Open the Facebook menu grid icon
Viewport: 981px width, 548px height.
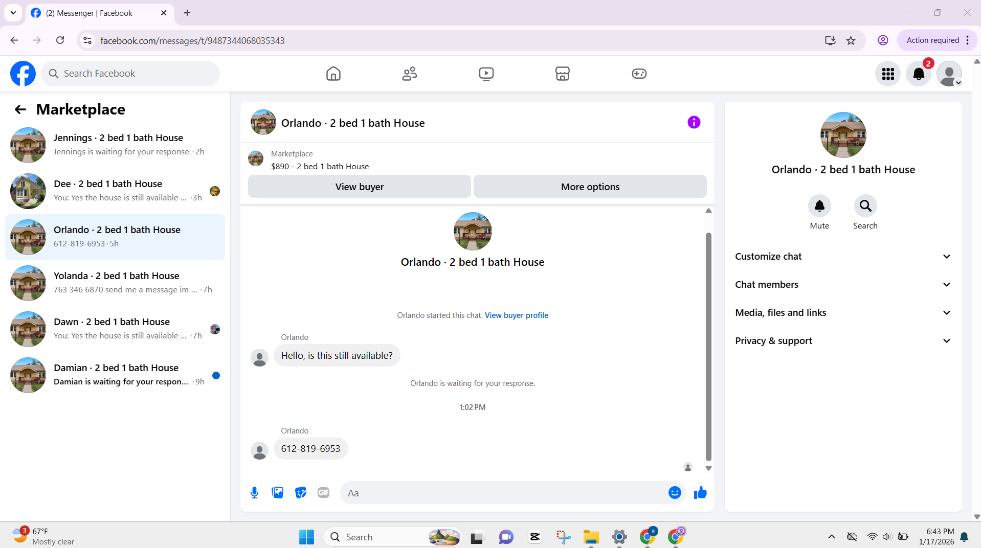pos(888,74)
